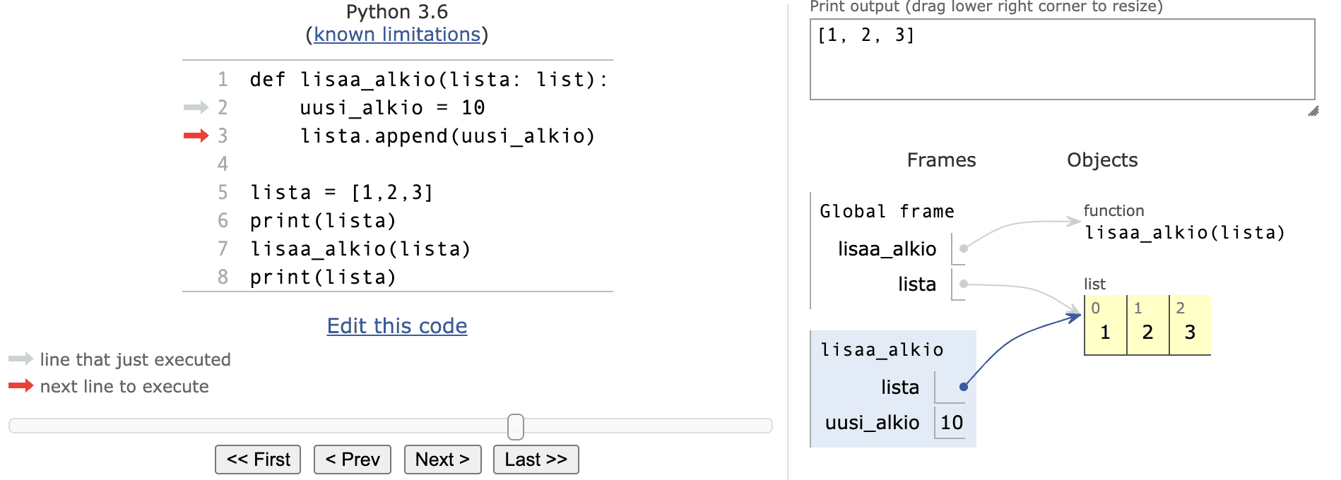Jump to the end with Last button
This screenshot has width=1341, height=480.
tap(536, 460)
